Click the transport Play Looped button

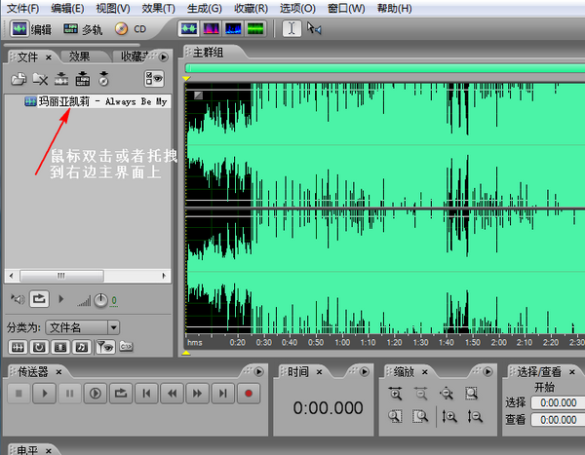121,394
